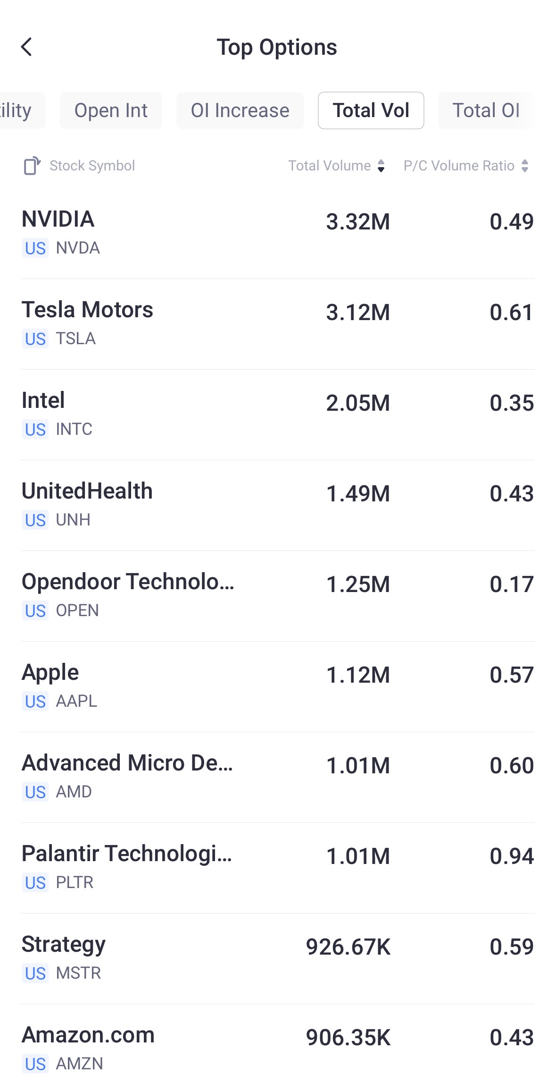This screenshot has width=556, height=1092.
Task: Tap the back arrow icon
Action: click(x=27, y=47)
